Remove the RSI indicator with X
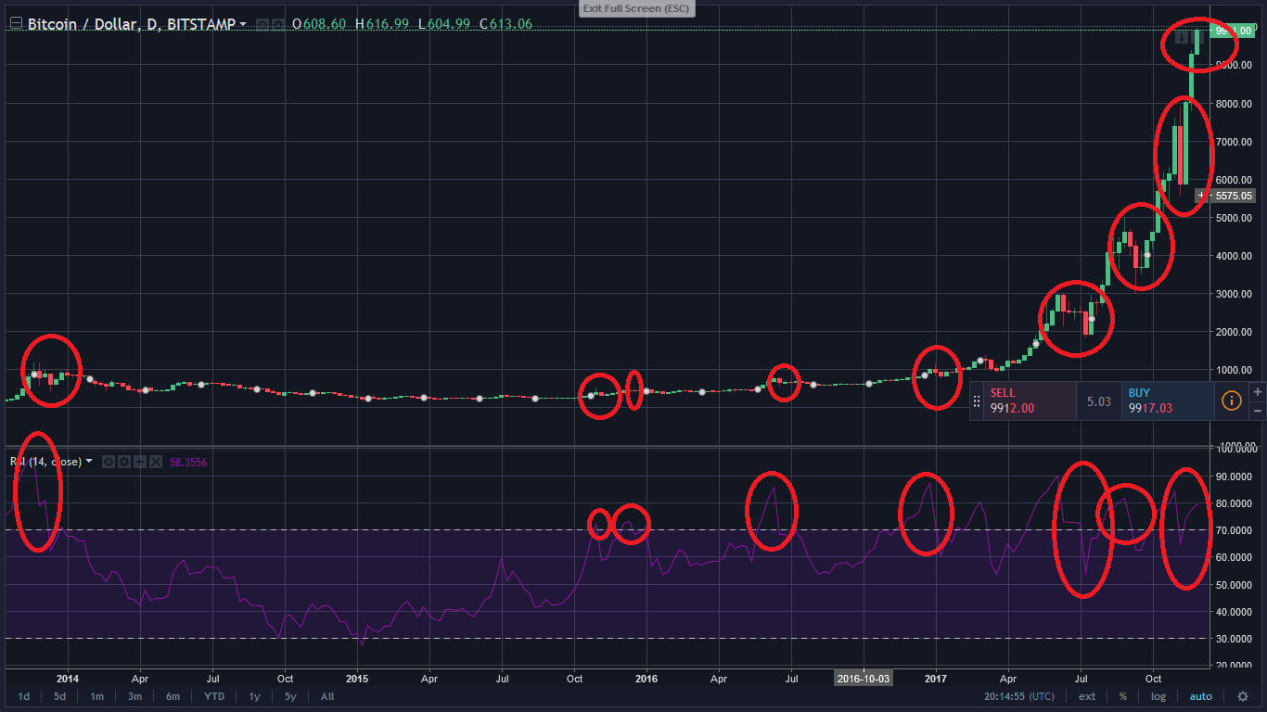The image size is (1267, 712). [156, 461]
